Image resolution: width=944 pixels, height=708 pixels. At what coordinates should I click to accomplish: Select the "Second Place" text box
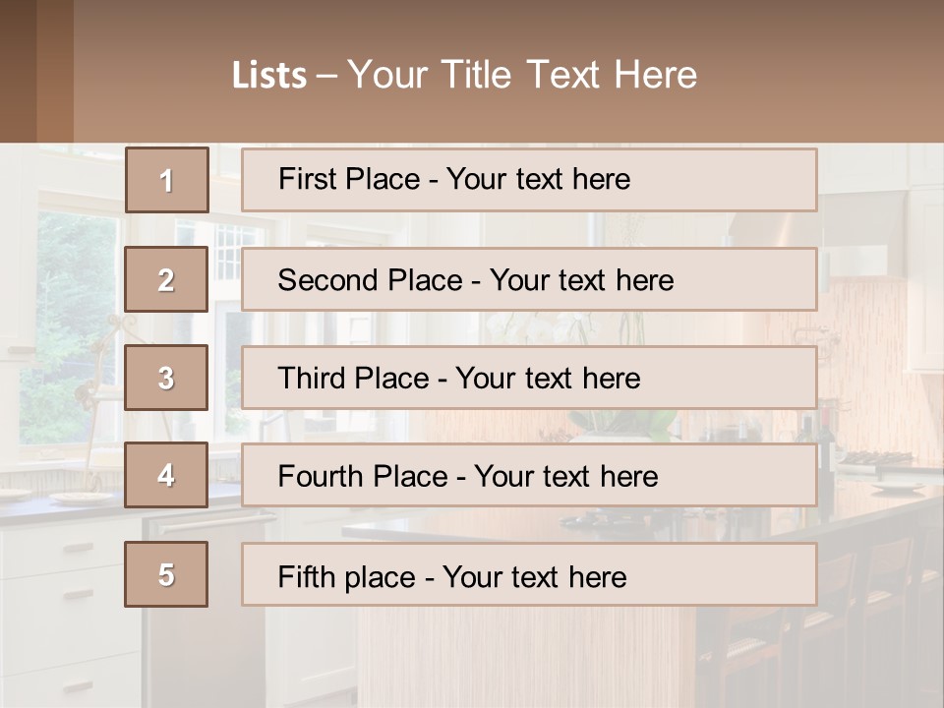(x=529, y=280)
